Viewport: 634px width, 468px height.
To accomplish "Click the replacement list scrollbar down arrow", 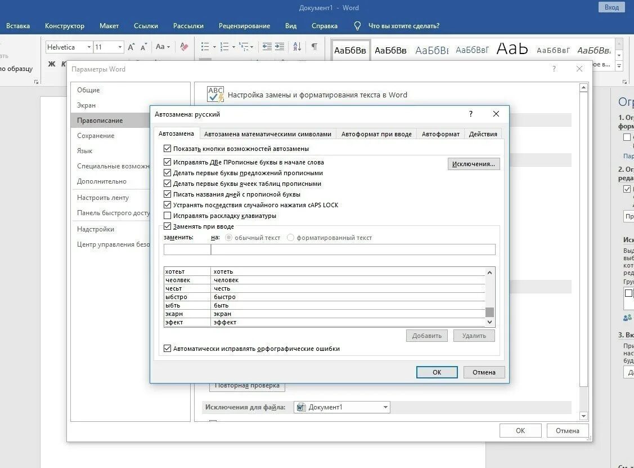I will click(x=489, y=322).
